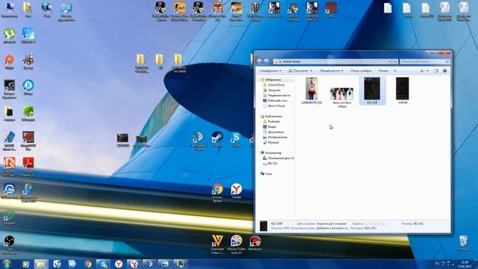
Task: Click Explorer back navigation button
Action: [259, 61]
